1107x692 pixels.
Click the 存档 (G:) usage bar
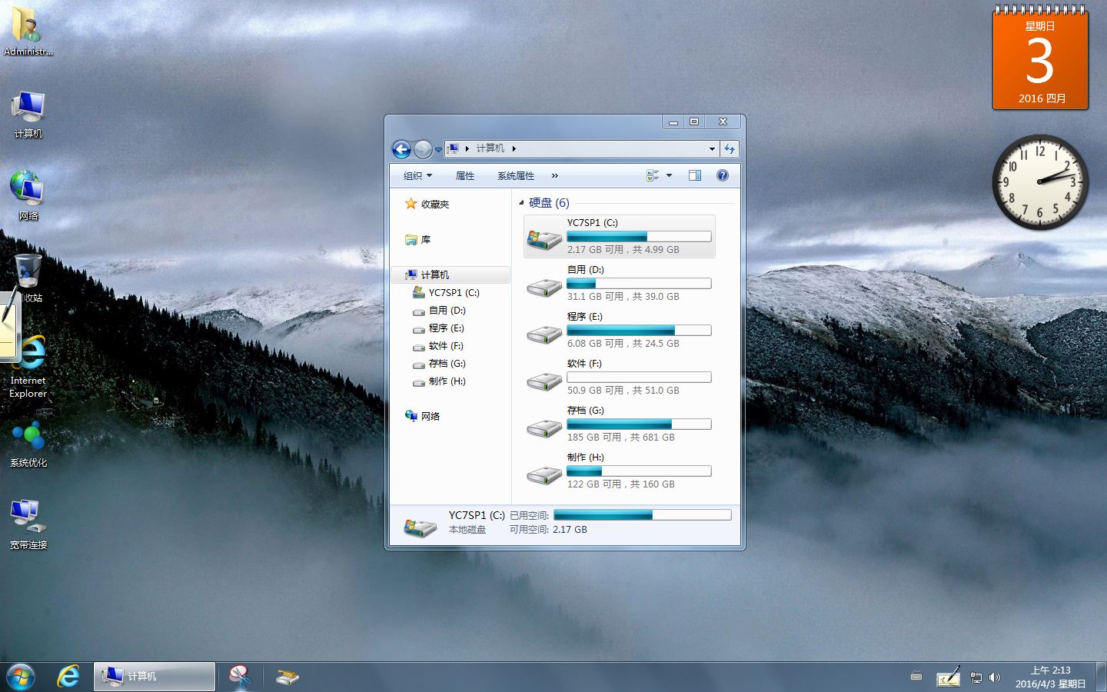[x=639, y=424]
